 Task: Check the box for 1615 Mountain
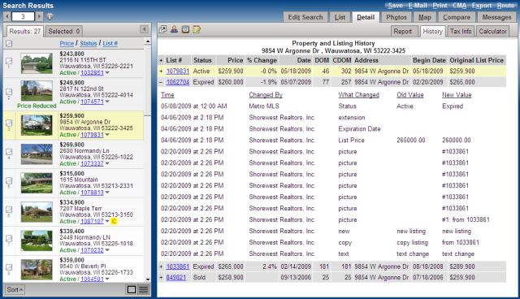click(9, 180)
